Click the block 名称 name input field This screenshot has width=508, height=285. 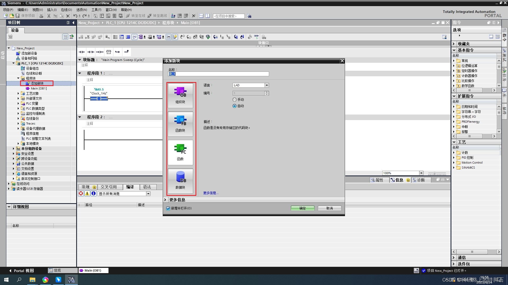click(218, 74)
